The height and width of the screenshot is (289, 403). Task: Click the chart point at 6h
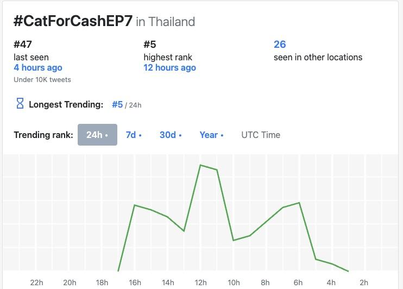point(299,203)
